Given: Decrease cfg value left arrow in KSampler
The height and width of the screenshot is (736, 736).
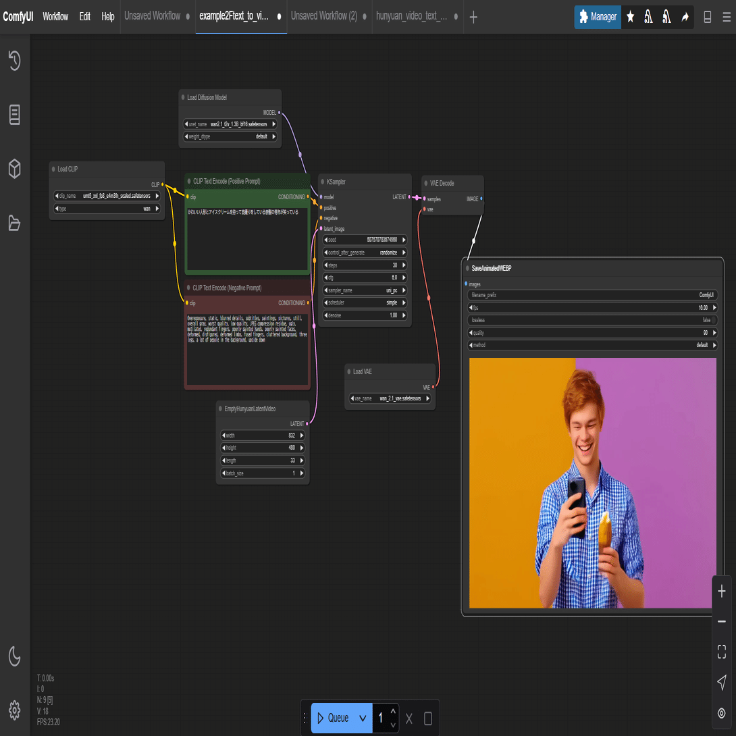Looking at the screenshot, I should (x=326, y=278).
